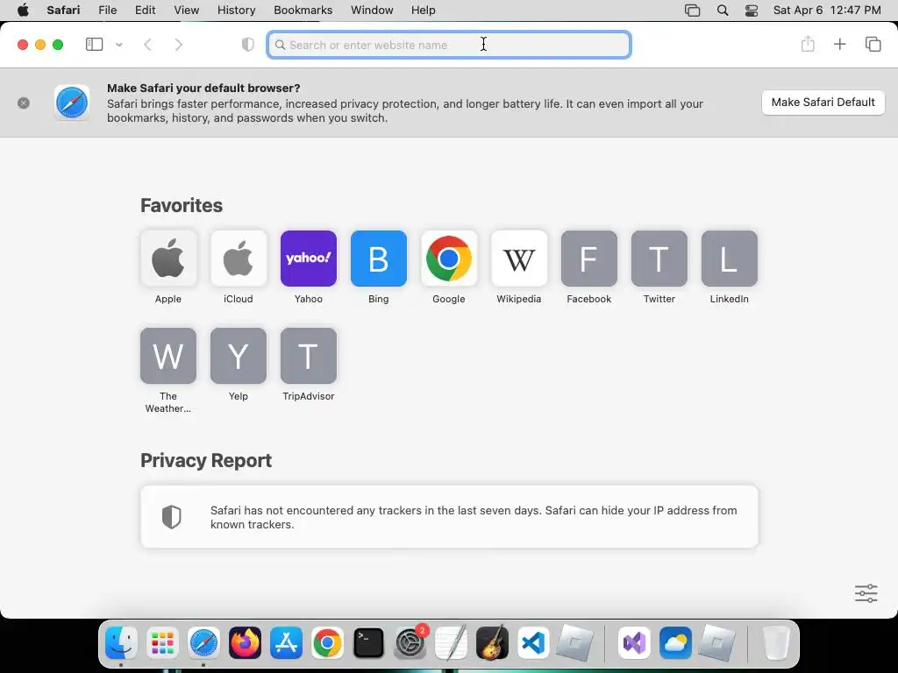
Task: Open Finder from the Dock
Action: click(x=121, y=642)
